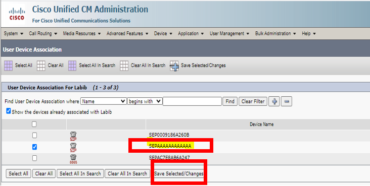Click bottom Clear All In Search button
370x186 pixels.
coord(127,174)
